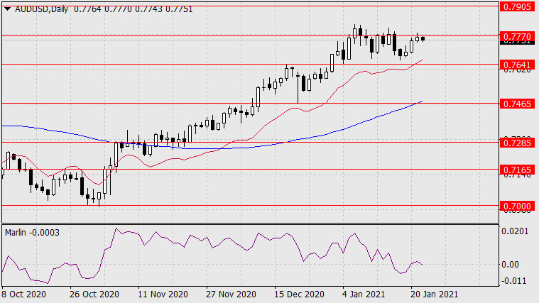Select the 0.00 Marlin scale value

pos(510,264)
